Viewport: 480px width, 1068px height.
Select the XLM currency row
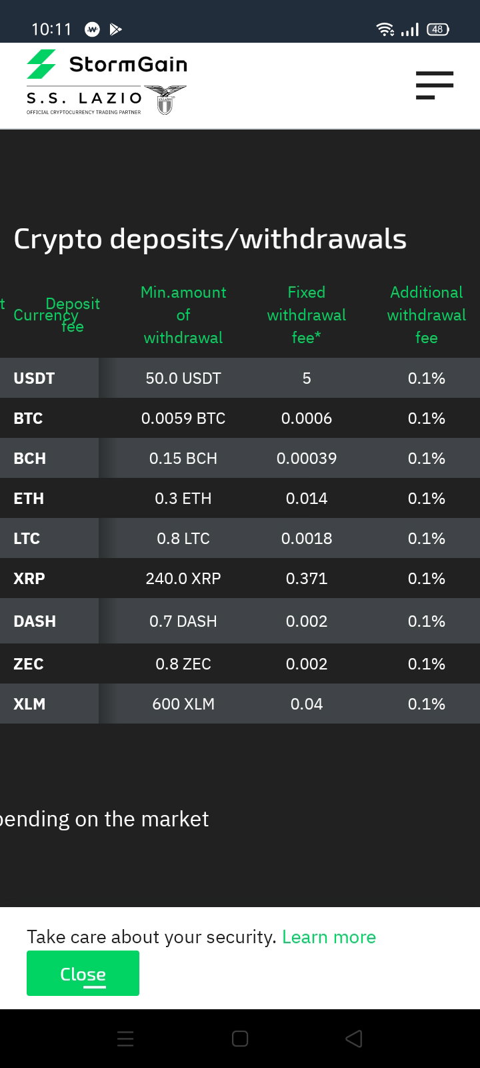240,704
